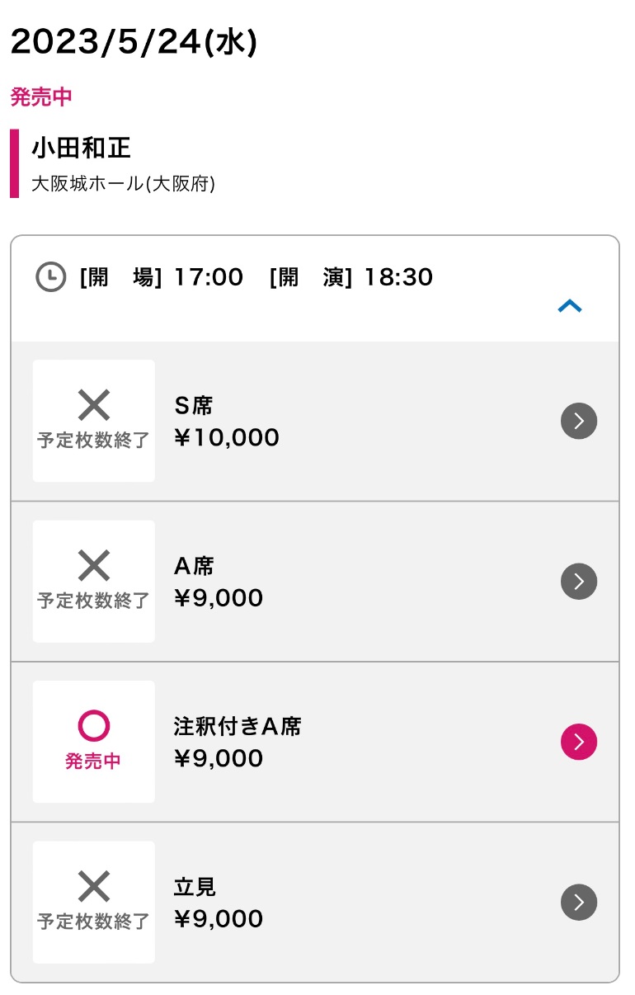Viewport: 635px width, 995px height.
Task: Tap sold-out X status box for S席
Action: 94,421
